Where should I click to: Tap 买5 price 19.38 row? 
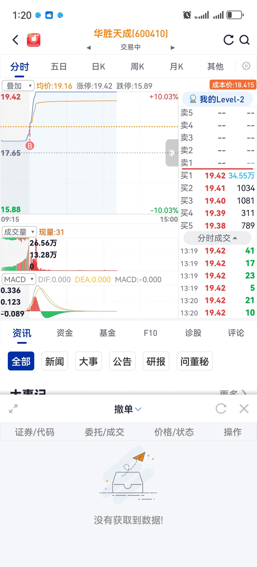(x=217, y=226)
